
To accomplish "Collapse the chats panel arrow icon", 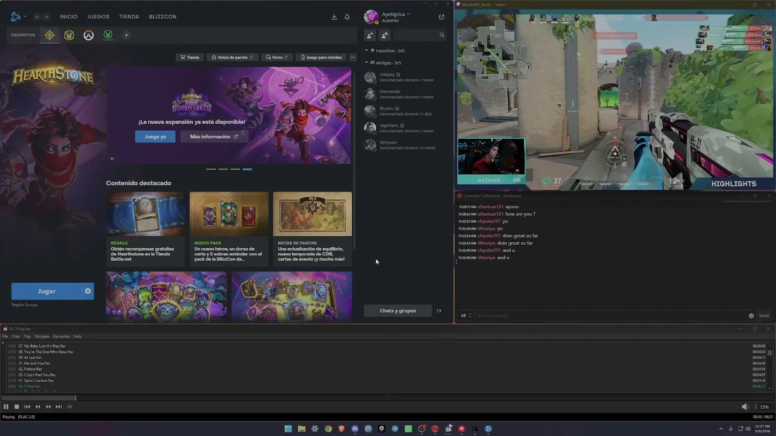I will [x=439, y=311].
